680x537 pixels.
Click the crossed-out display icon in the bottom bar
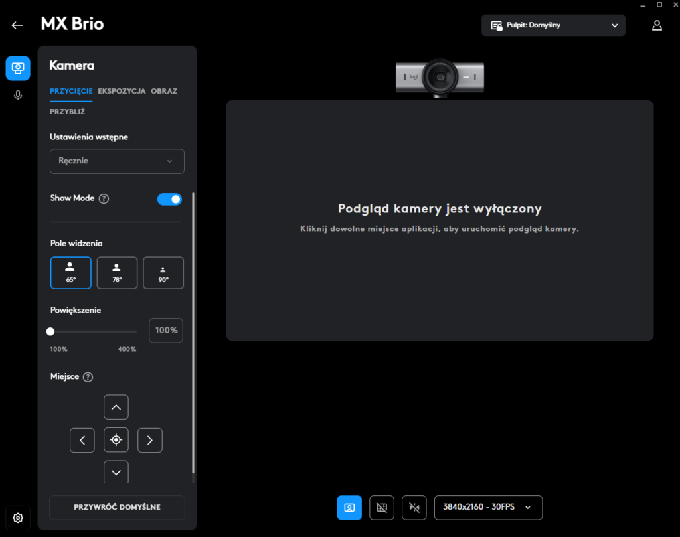point(382,508)
